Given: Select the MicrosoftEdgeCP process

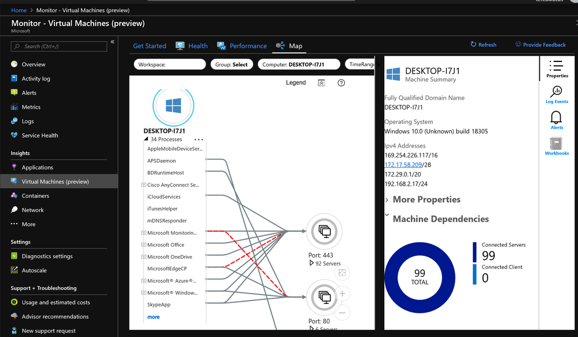Looking at the screenshot, I should point(167,269).
